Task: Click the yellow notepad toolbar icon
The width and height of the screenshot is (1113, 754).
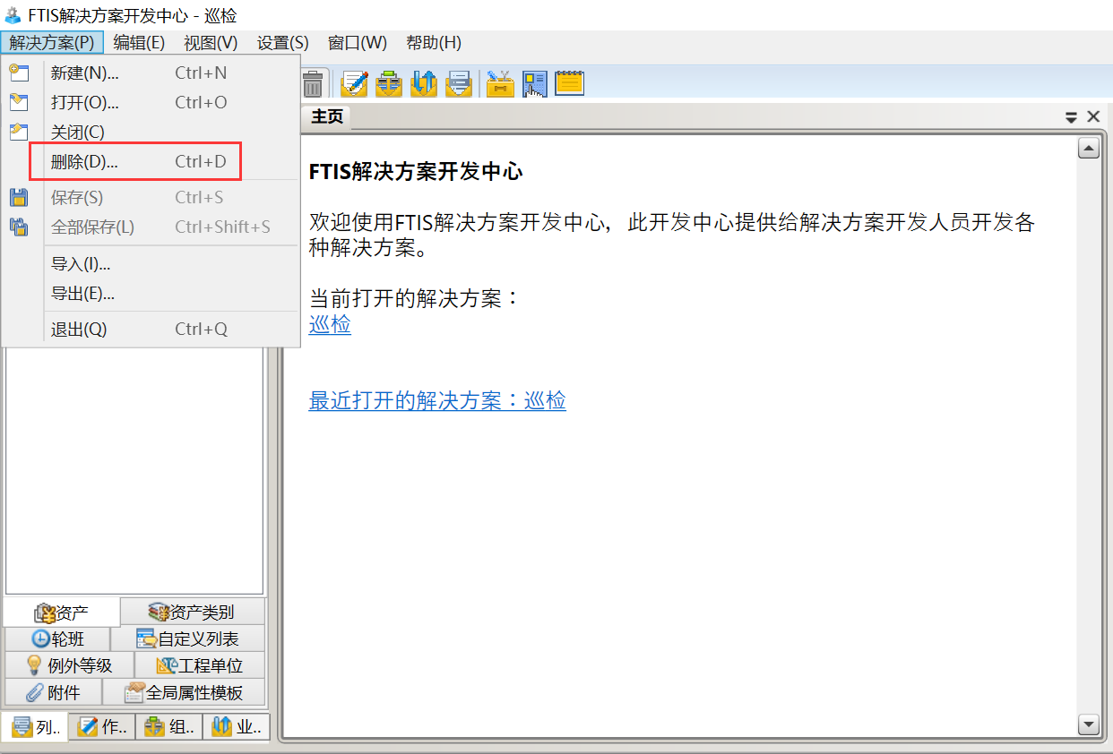Action: click(569, 84)
